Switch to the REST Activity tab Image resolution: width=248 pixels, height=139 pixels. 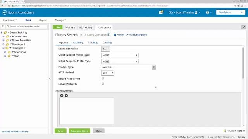86,27
